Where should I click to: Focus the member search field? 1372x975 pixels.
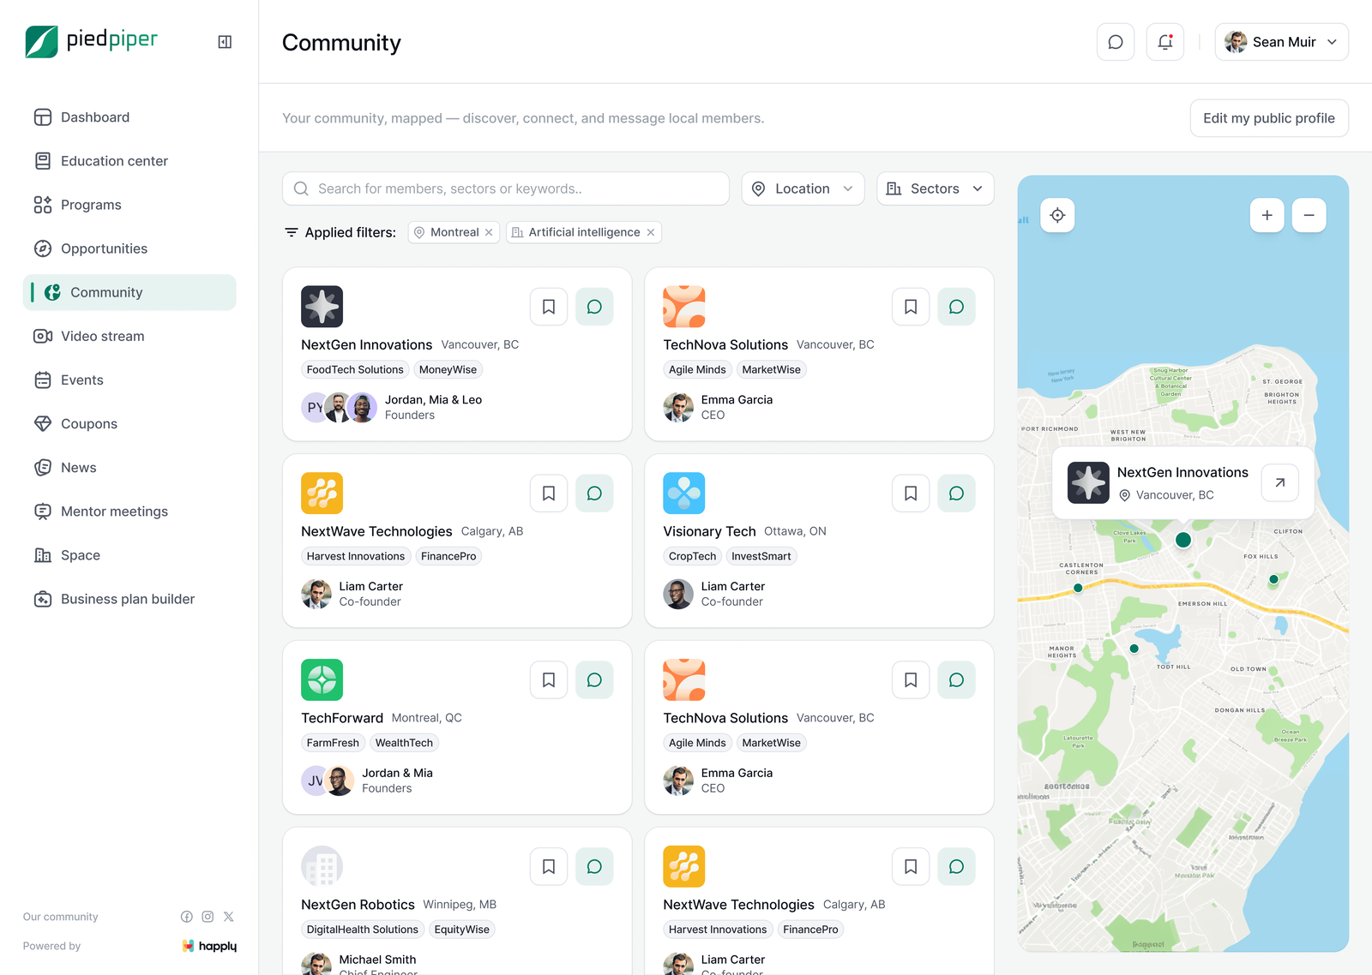506,188
